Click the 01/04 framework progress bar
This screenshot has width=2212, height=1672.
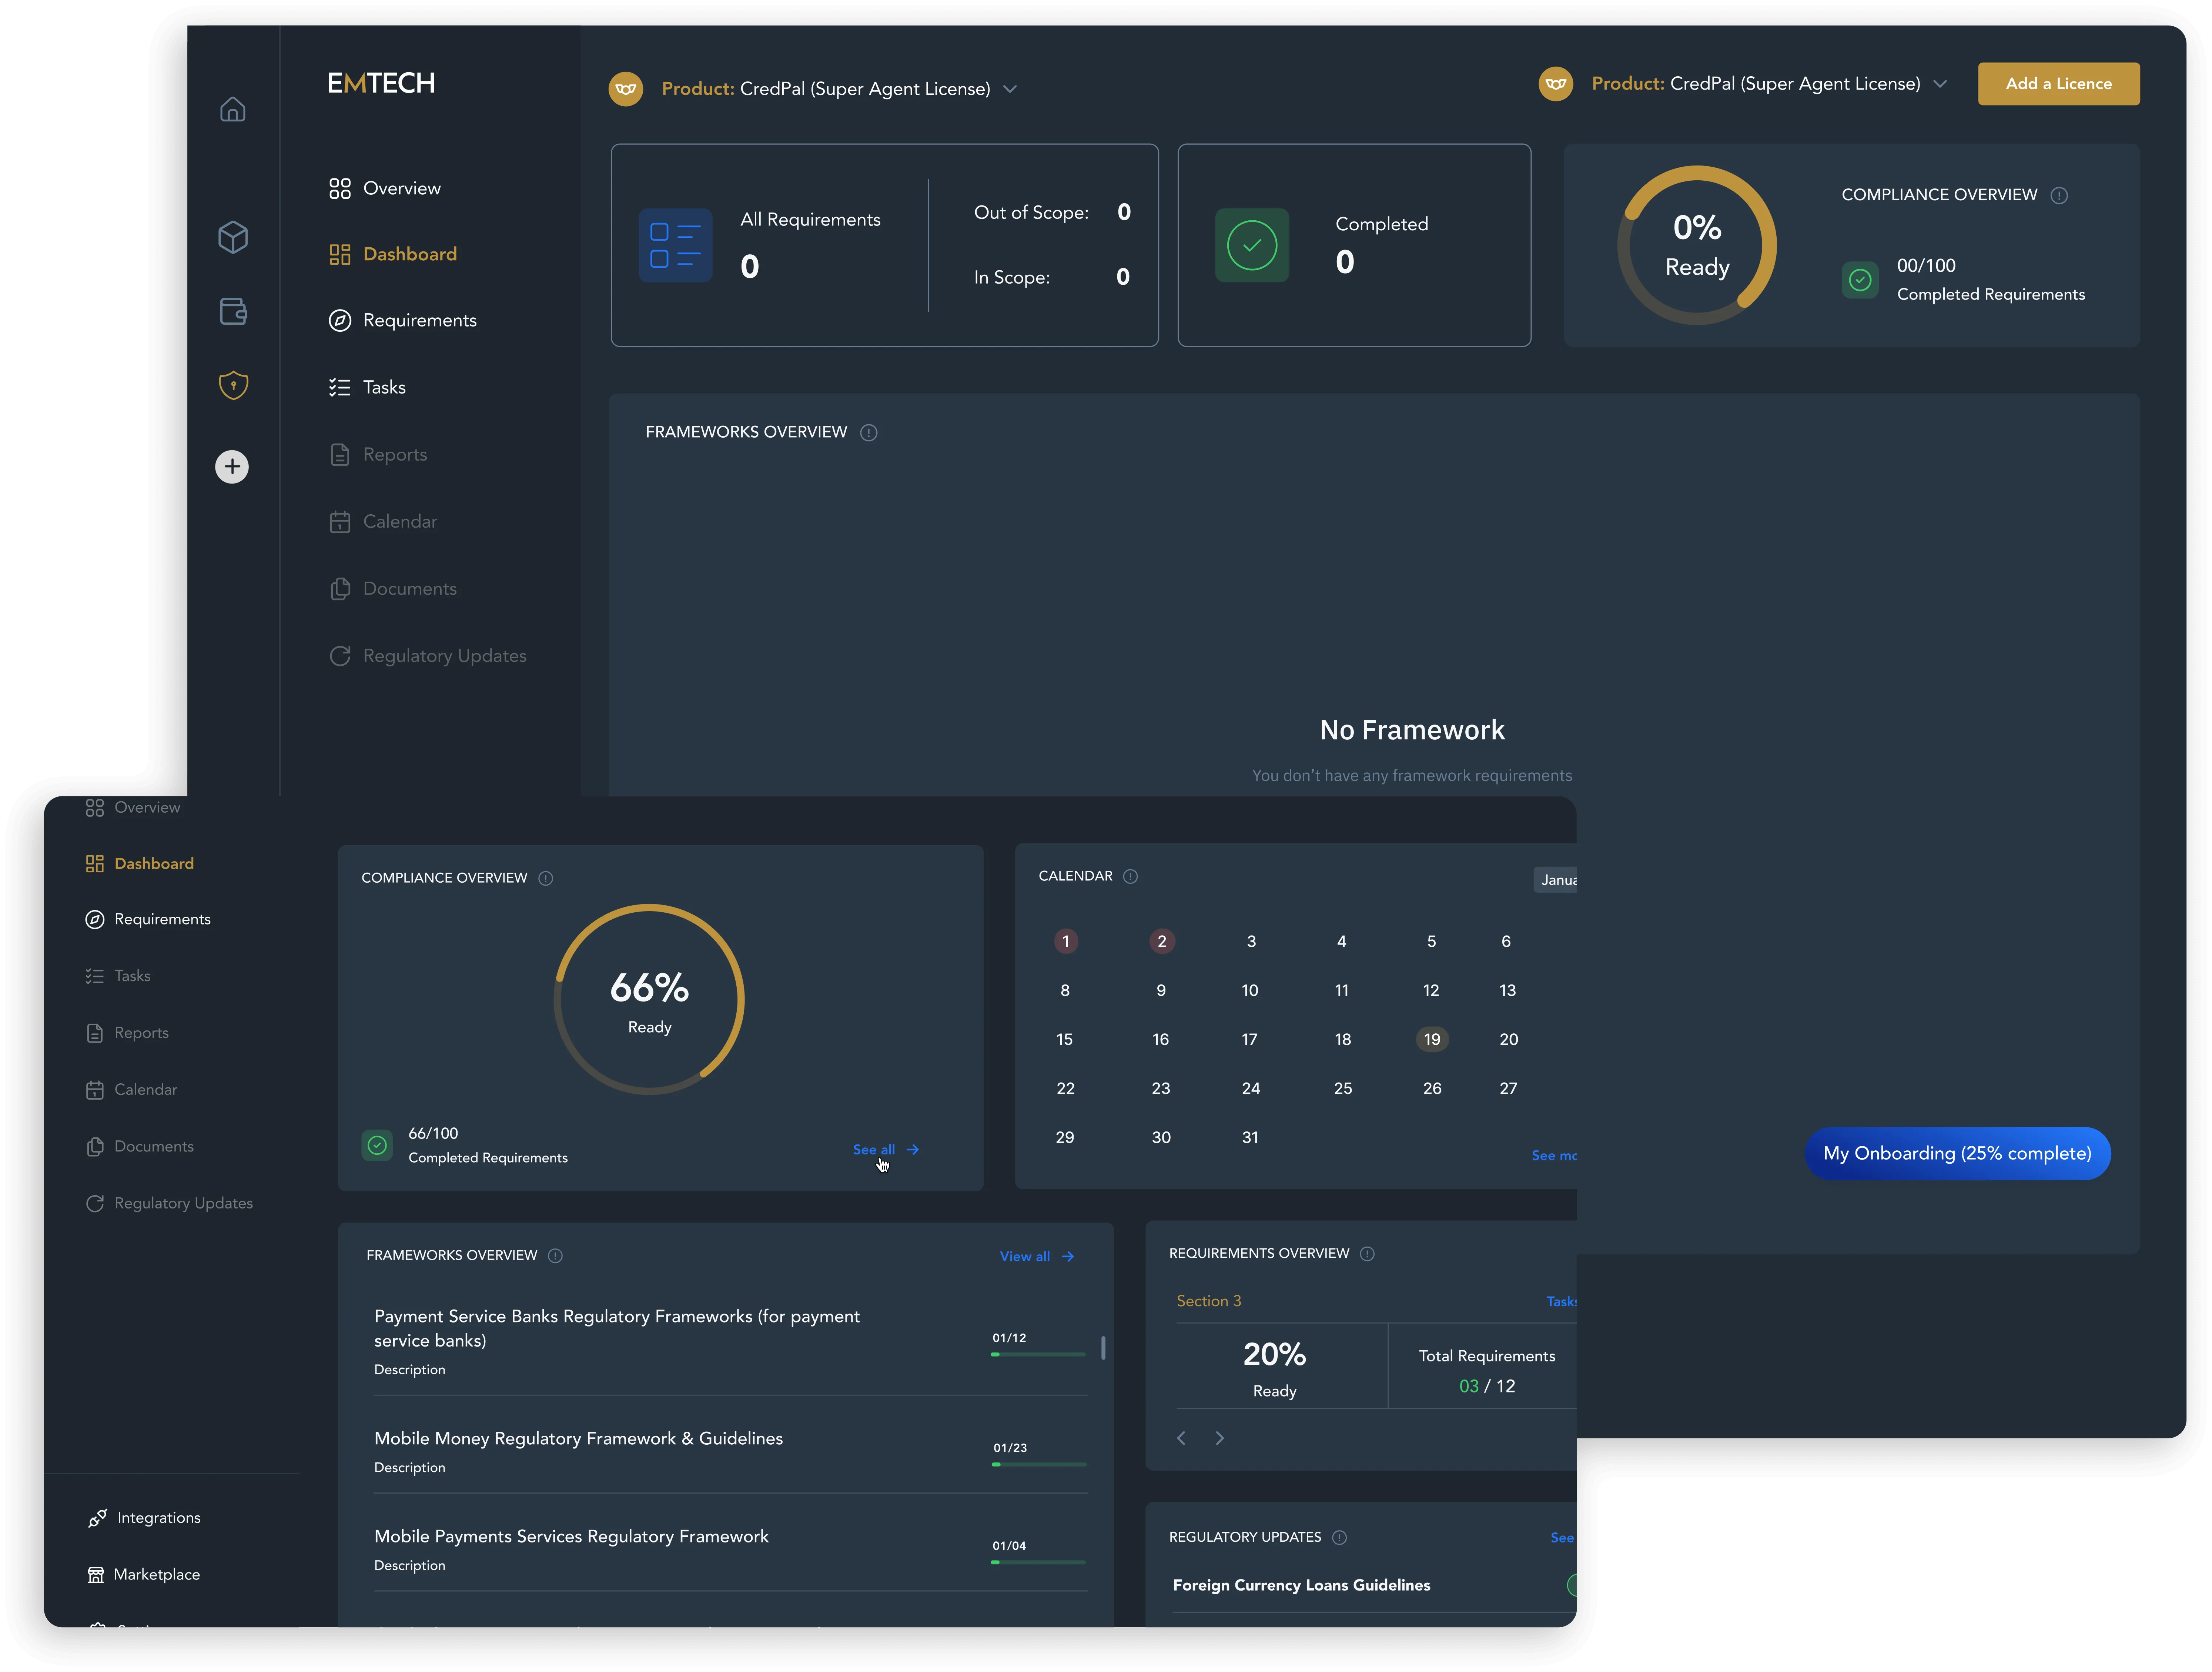[x=1038, y=1562]
